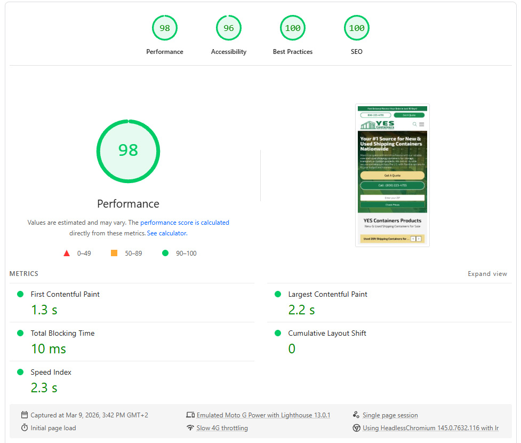Click the device icon beside Emulated Moto G

(190, 415)
